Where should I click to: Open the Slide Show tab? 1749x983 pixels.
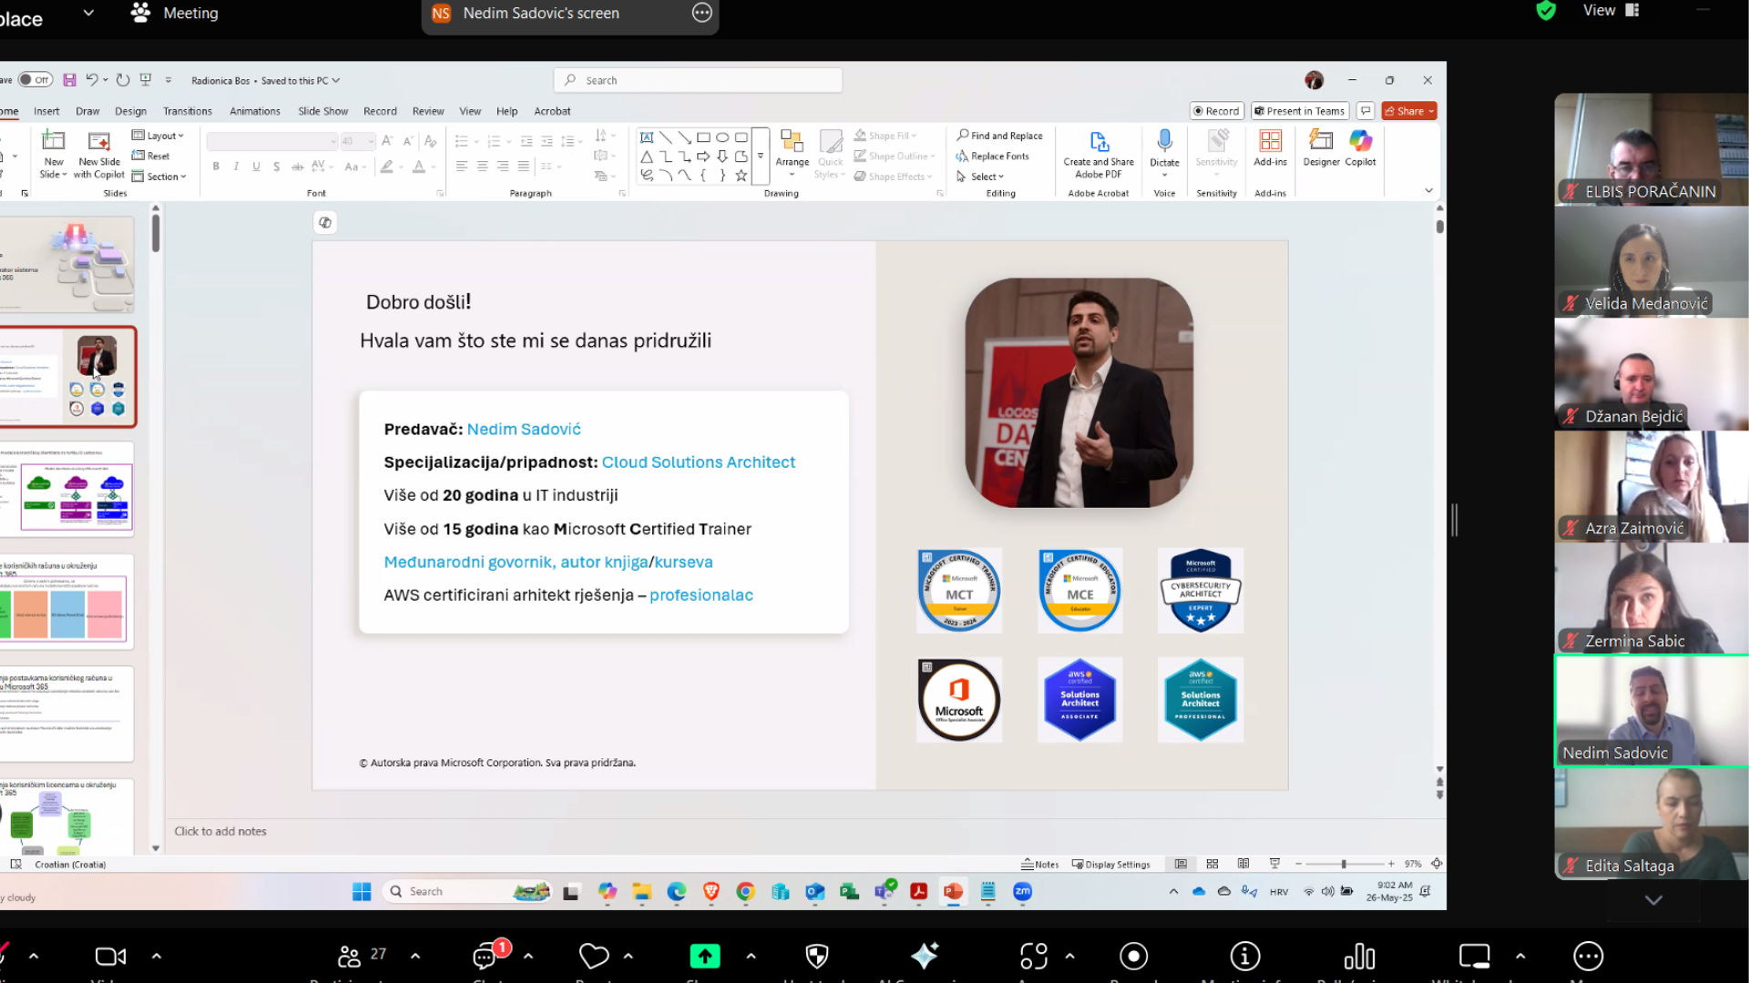pos(322,111)
